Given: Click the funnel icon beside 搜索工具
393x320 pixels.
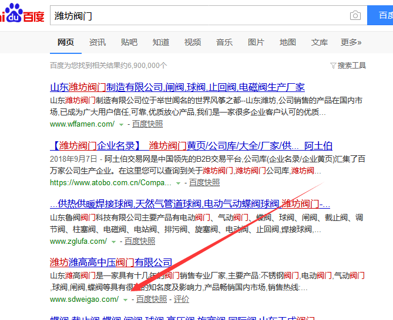Looking at the screenshot, I should 333,66.
